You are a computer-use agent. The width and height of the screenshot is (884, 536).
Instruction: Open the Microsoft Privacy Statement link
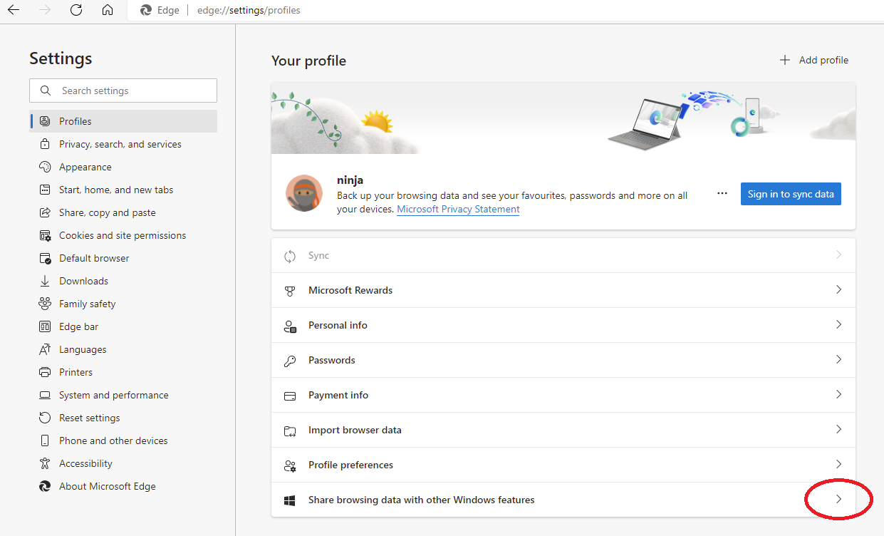tap(458, 210)
